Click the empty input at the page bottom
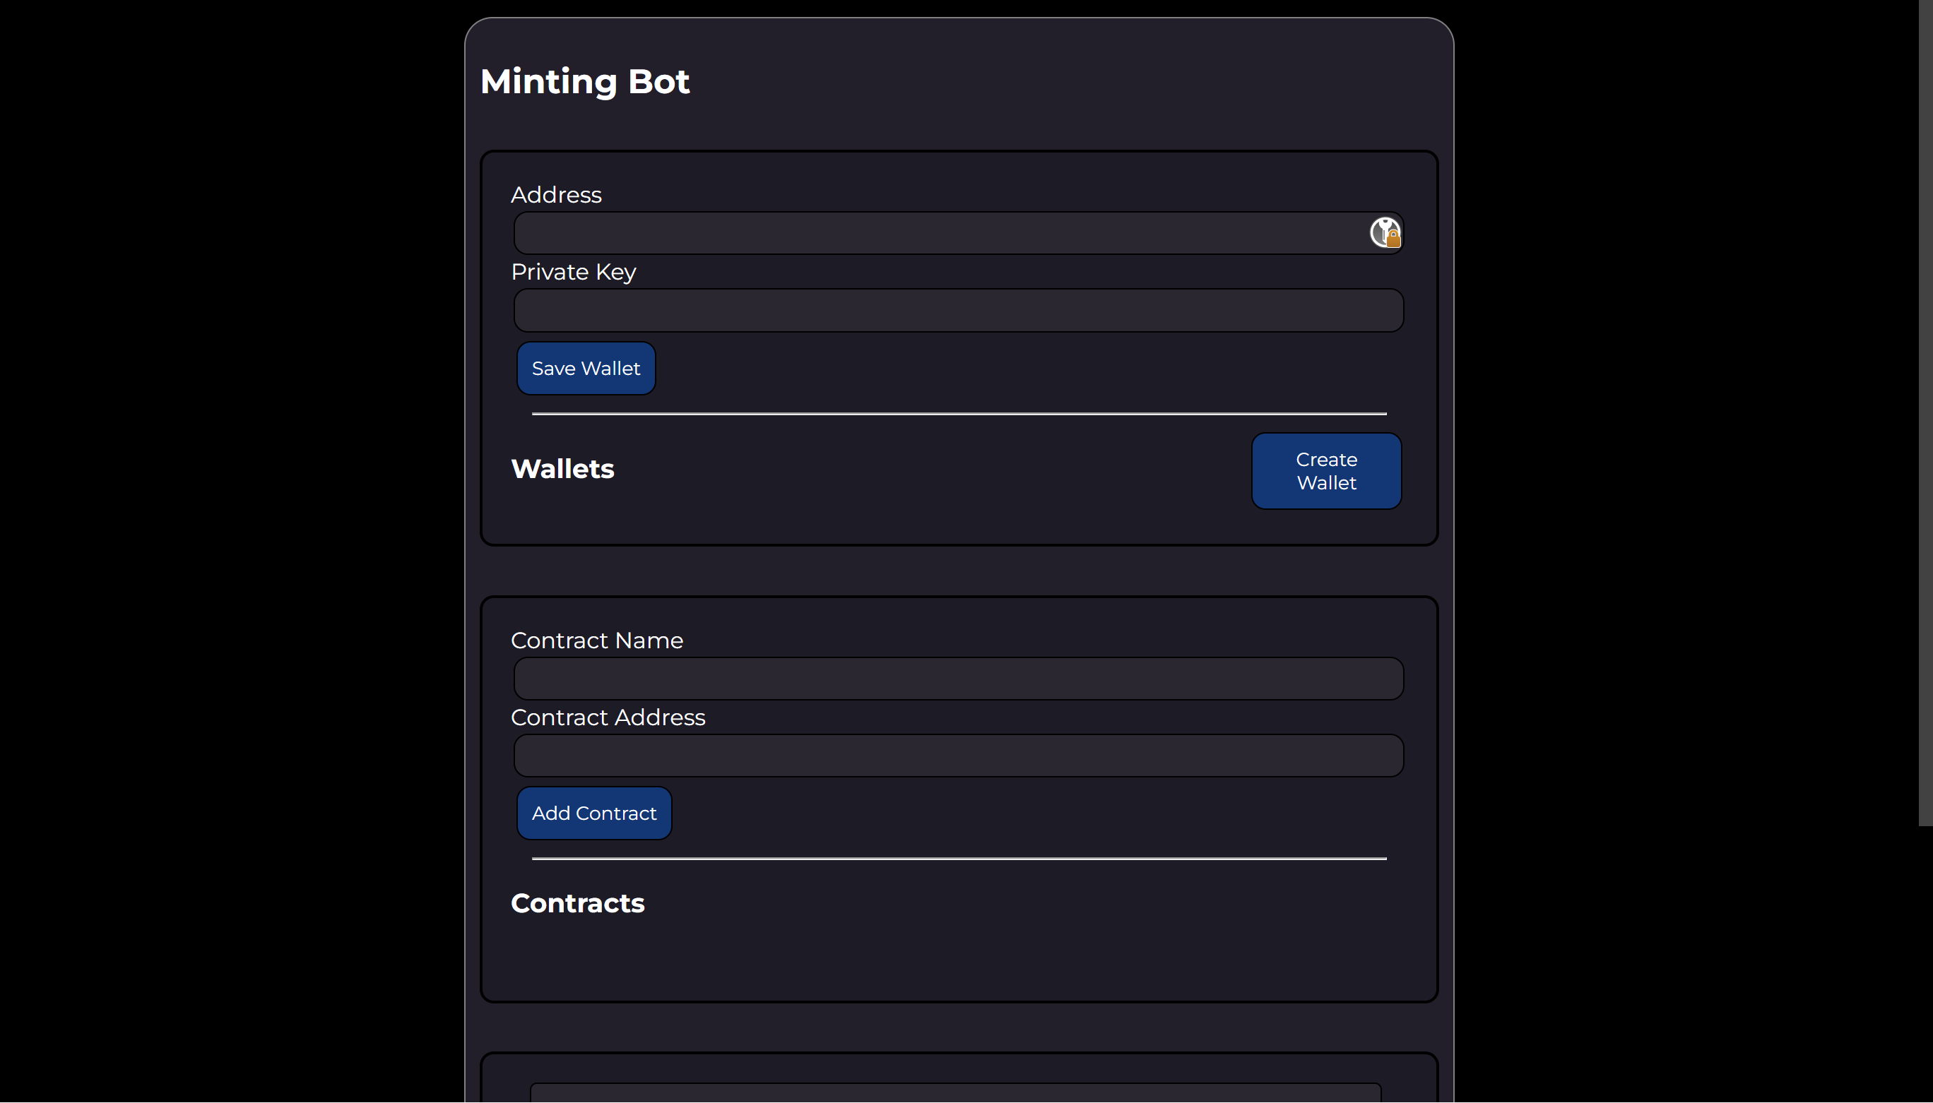Viewport: 1933px width, 1103px height. [957, 1095]
